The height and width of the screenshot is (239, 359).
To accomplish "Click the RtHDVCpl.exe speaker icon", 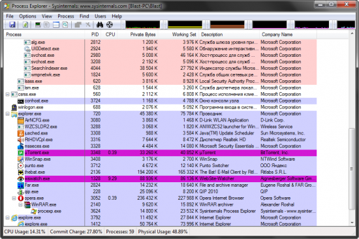I will [x=21, y=140].
